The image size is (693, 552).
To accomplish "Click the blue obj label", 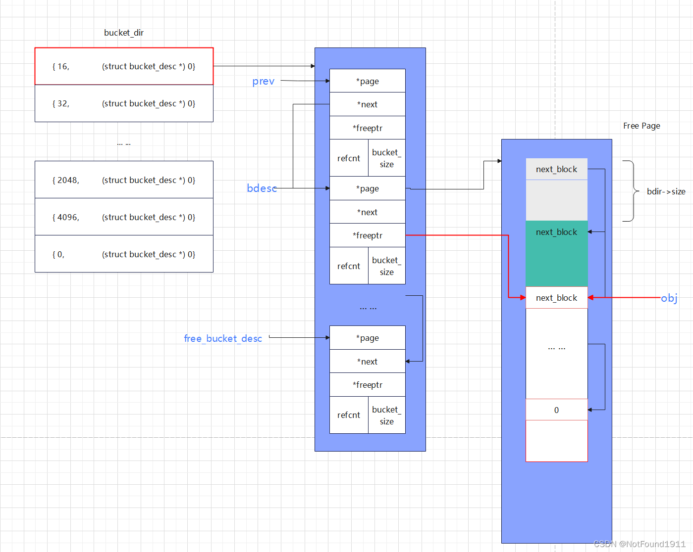I will (x=669, y=298).
